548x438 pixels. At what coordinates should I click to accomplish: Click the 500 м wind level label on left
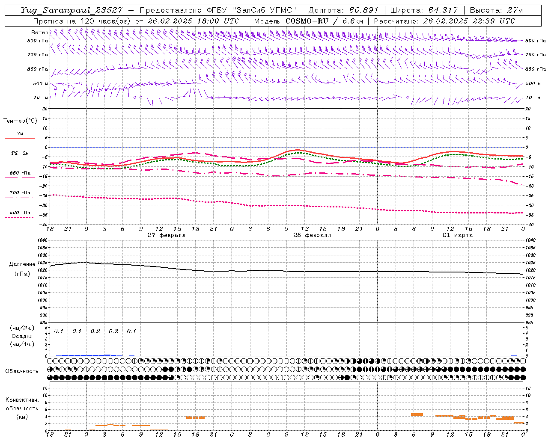pyautogui.click(x=41, y=83)
